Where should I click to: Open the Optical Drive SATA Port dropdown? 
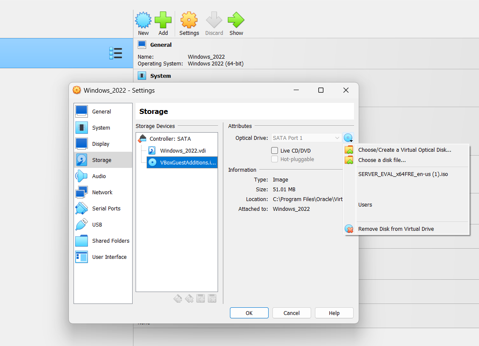tap(306, 138)
